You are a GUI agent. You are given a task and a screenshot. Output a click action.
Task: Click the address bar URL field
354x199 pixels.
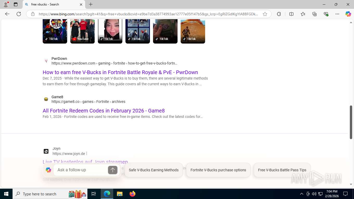click(x=148, y=14)
